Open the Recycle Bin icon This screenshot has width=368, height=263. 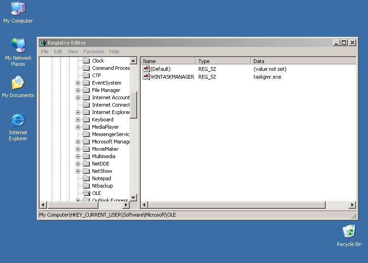[349, 235]
